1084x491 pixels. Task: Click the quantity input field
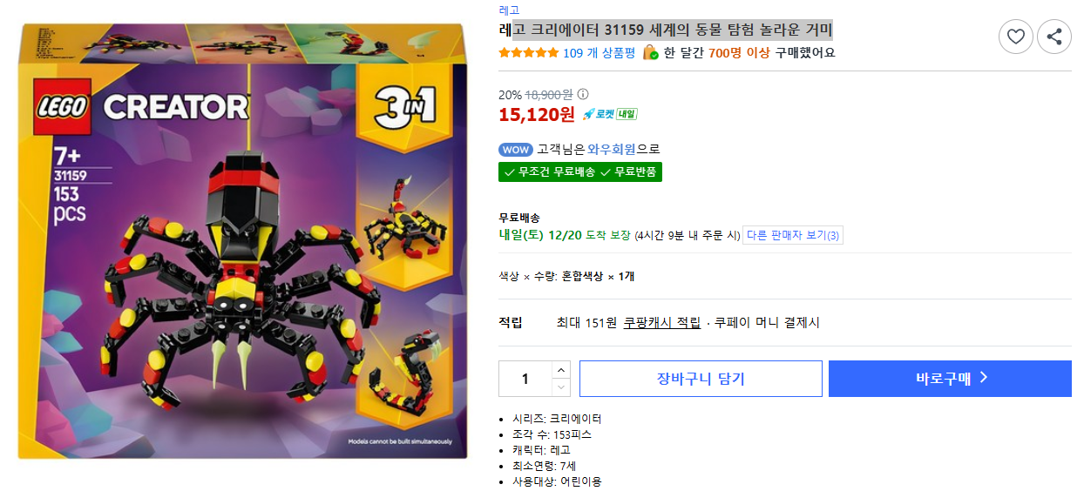525,379
